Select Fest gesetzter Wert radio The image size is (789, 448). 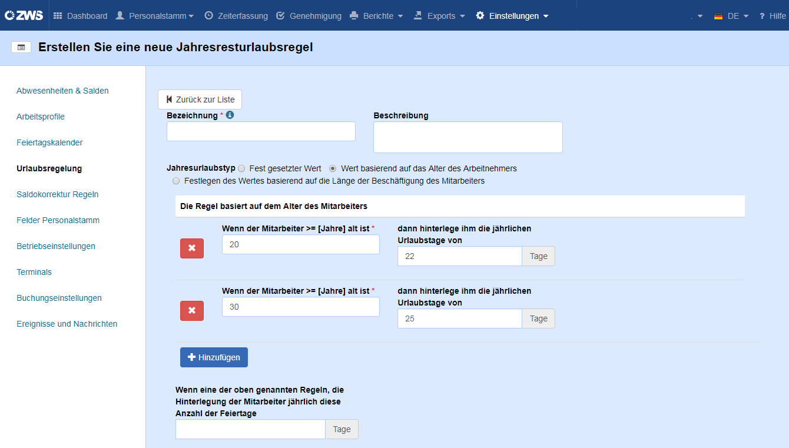[x=241, y=168]
